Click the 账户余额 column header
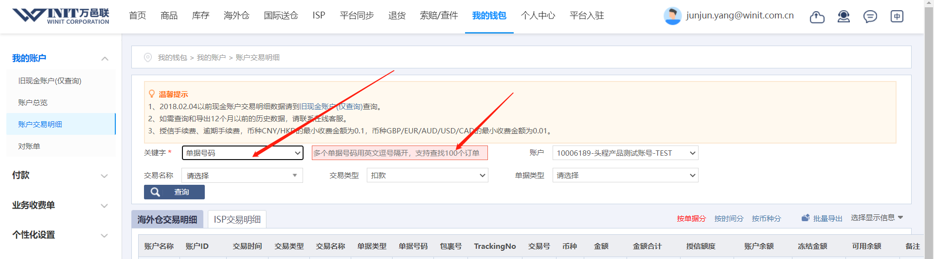 tap(759, 246)
